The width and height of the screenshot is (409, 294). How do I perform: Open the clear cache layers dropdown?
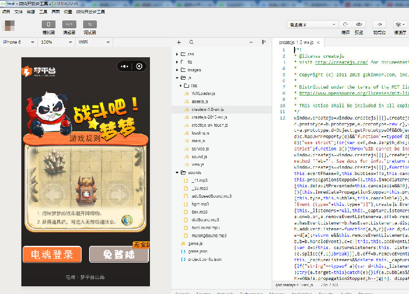pos(400,24)
